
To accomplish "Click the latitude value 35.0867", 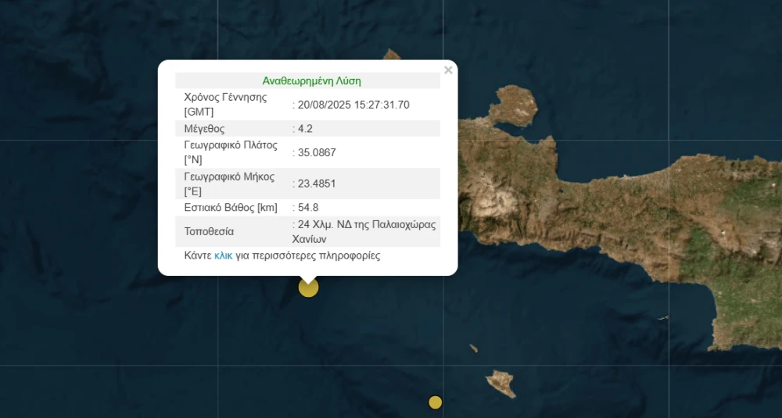I will pyautogui.click(x=317, y=152).
